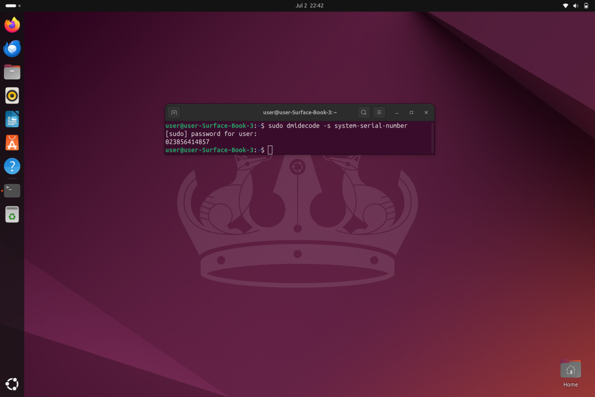Open the battery status icon in top bar
Screen dimensions: 595x397
(x=586, y=6)
